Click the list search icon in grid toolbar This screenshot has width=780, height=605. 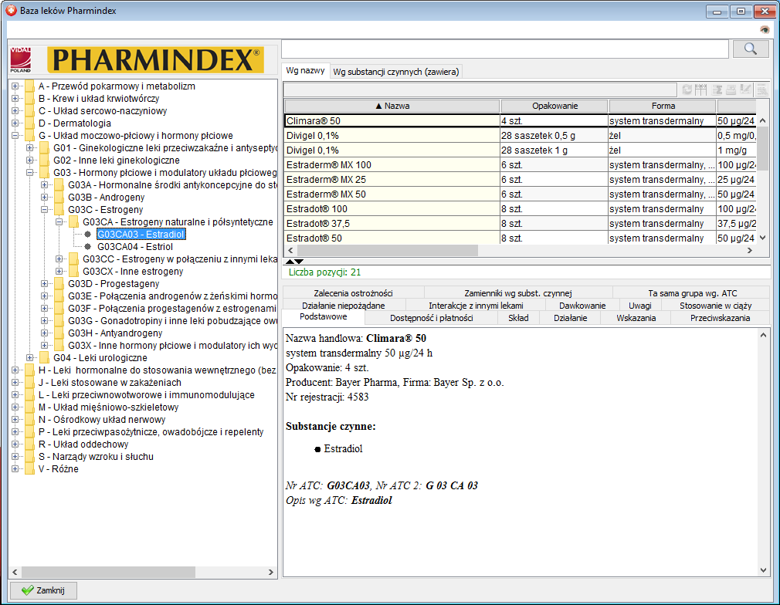point(761,90)
